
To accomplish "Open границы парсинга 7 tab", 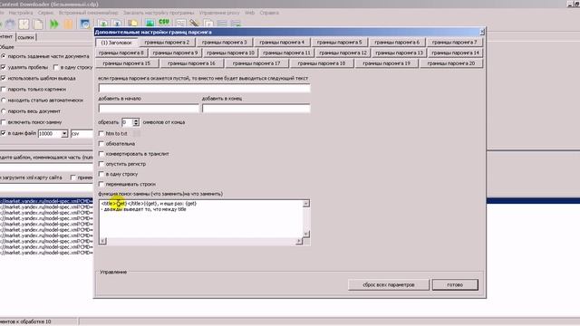I will (x=454, y=43).
